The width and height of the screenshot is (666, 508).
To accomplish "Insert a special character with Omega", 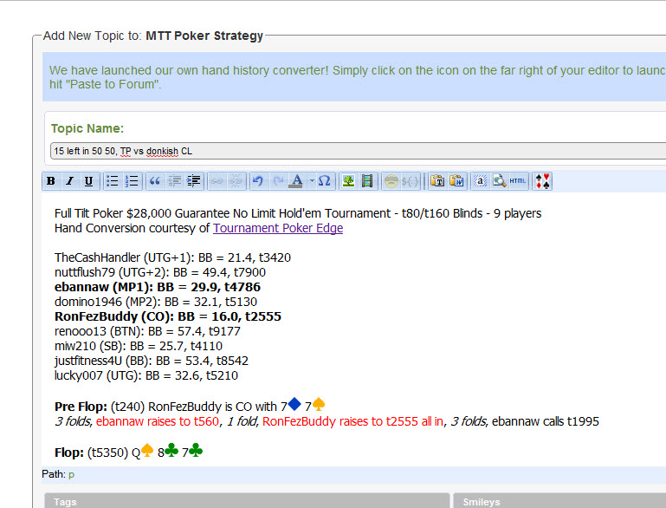I will (324, 181).
